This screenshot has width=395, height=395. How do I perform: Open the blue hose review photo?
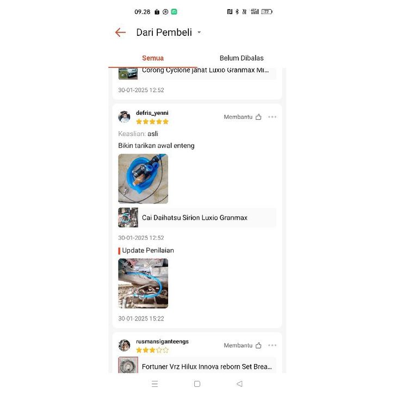[143, 178]
